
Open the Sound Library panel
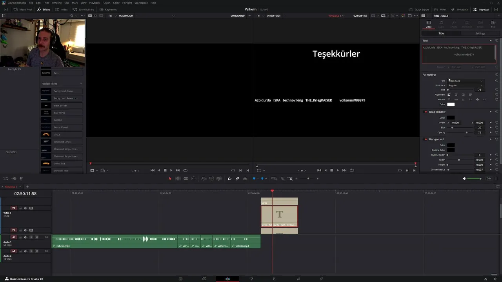[84, 9]
